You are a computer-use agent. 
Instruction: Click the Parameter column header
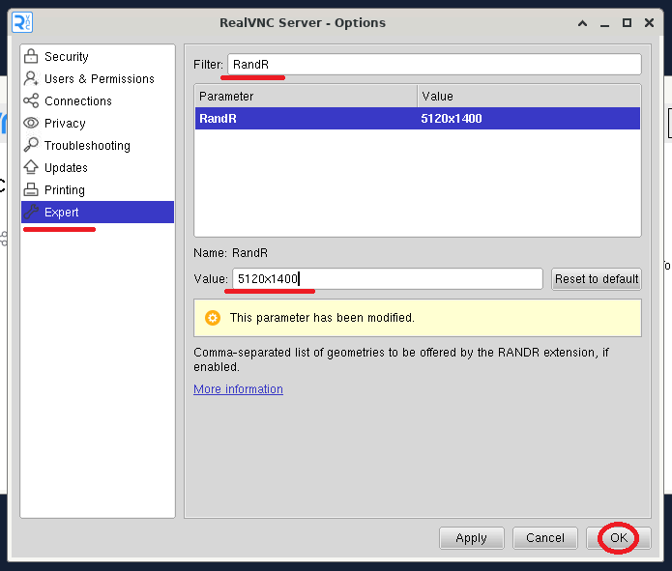click(306, 96)
